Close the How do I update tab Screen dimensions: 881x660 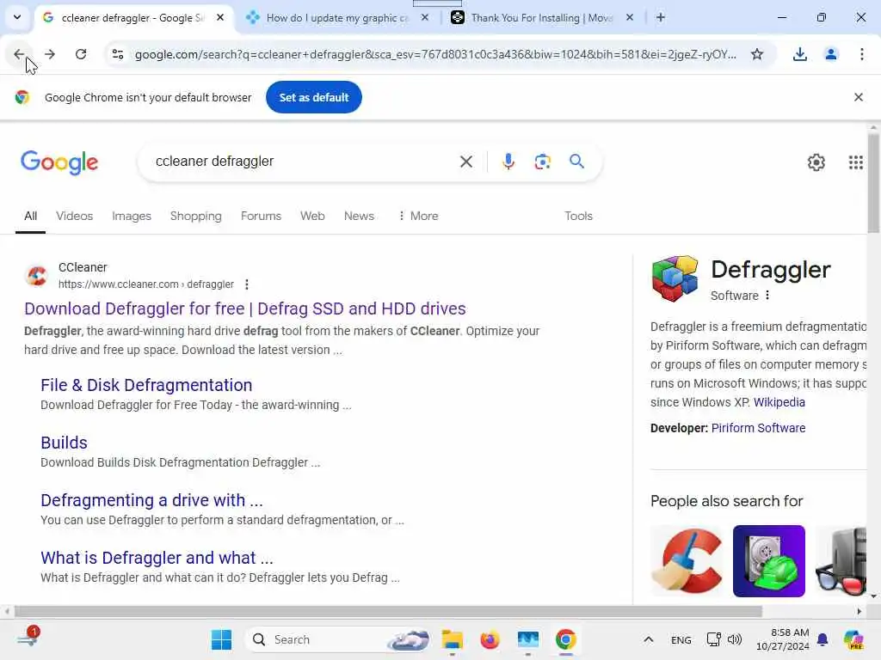pyautogui.click(x=425, y=18)
